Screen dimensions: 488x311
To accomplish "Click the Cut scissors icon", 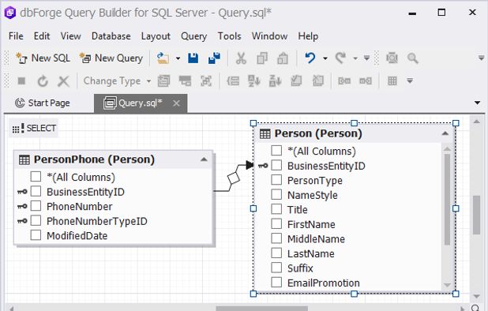I will point(241,58).
